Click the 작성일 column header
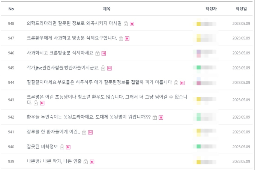The height and width of the screenshot is (170, 255). 241,9
